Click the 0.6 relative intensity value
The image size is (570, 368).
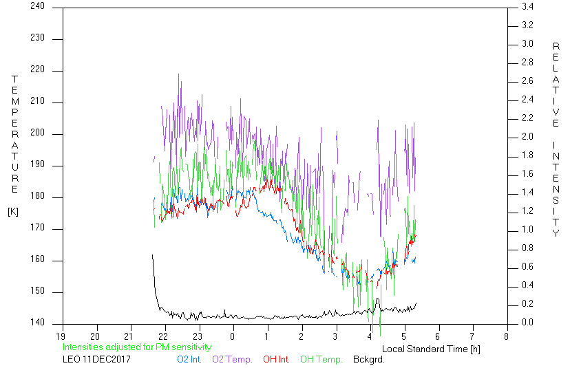[527, 267]
